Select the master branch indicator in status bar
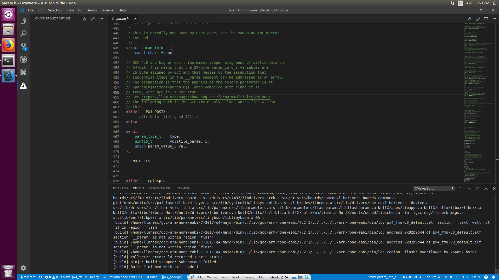499x280 pixels. click(28, 277)
